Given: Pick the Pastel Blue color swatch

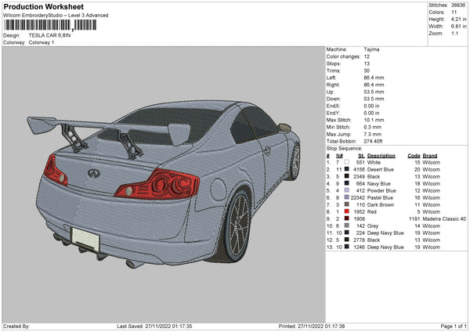Looking at the screenshot, I should 347,197.
